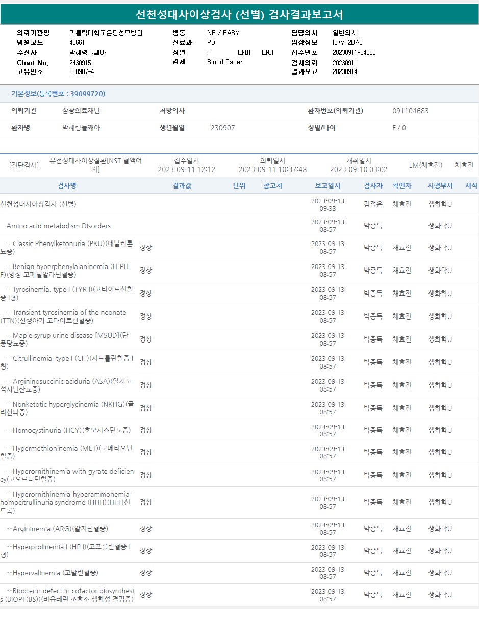Click the 생년월일 value 230907
Screen dimensions: 479x634
pyautogui.click(x=223, y=128)
